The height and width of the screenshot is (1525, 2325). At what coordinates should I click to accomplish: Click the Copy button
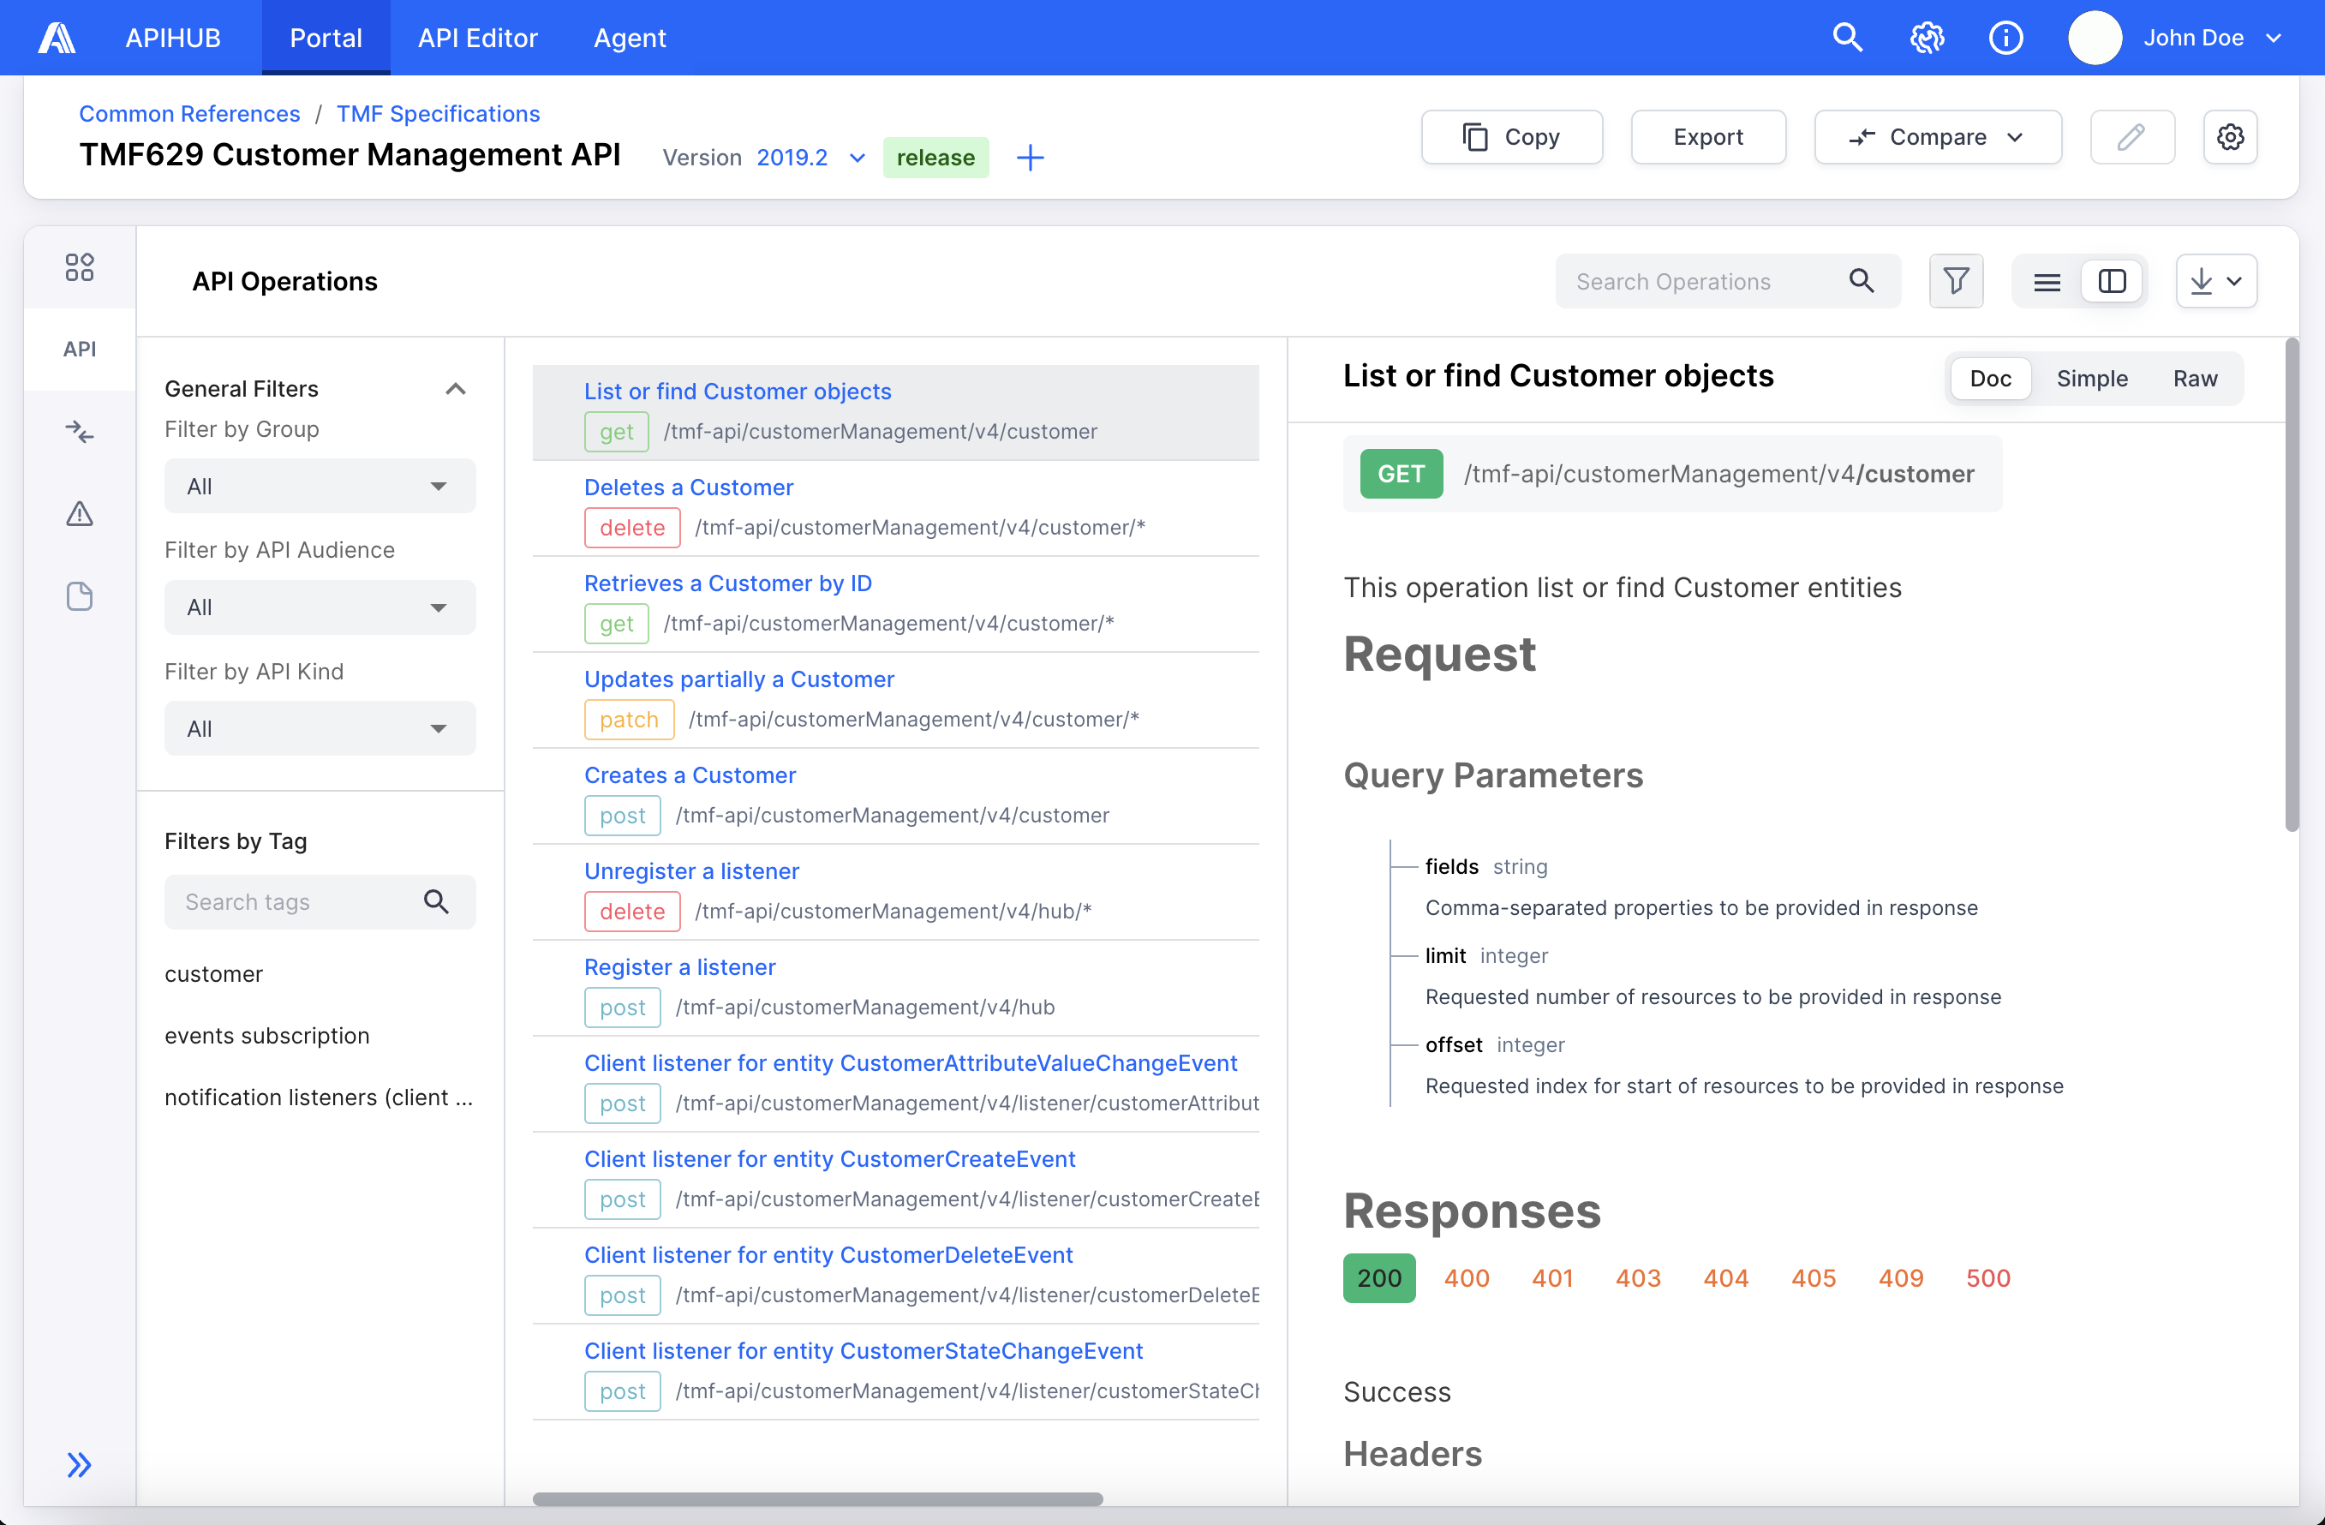click(x=1511, y=137)
